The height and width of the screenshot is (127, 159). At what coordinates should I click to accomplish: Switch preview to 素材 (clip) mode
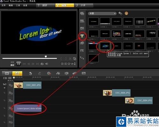12,65
